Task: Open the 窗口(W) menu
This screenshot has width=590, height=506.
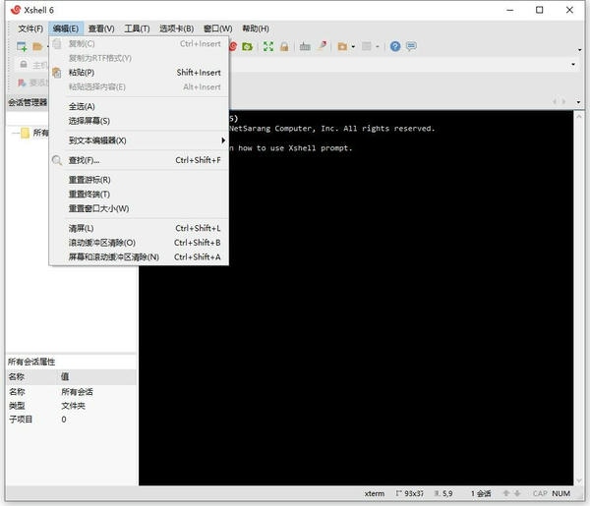Action: coord(218,28)
